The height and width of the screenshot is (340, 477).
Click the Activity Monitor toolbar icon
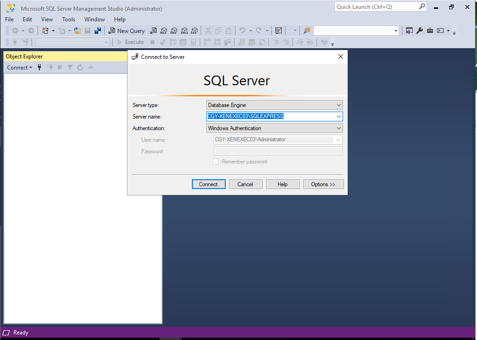279,31
